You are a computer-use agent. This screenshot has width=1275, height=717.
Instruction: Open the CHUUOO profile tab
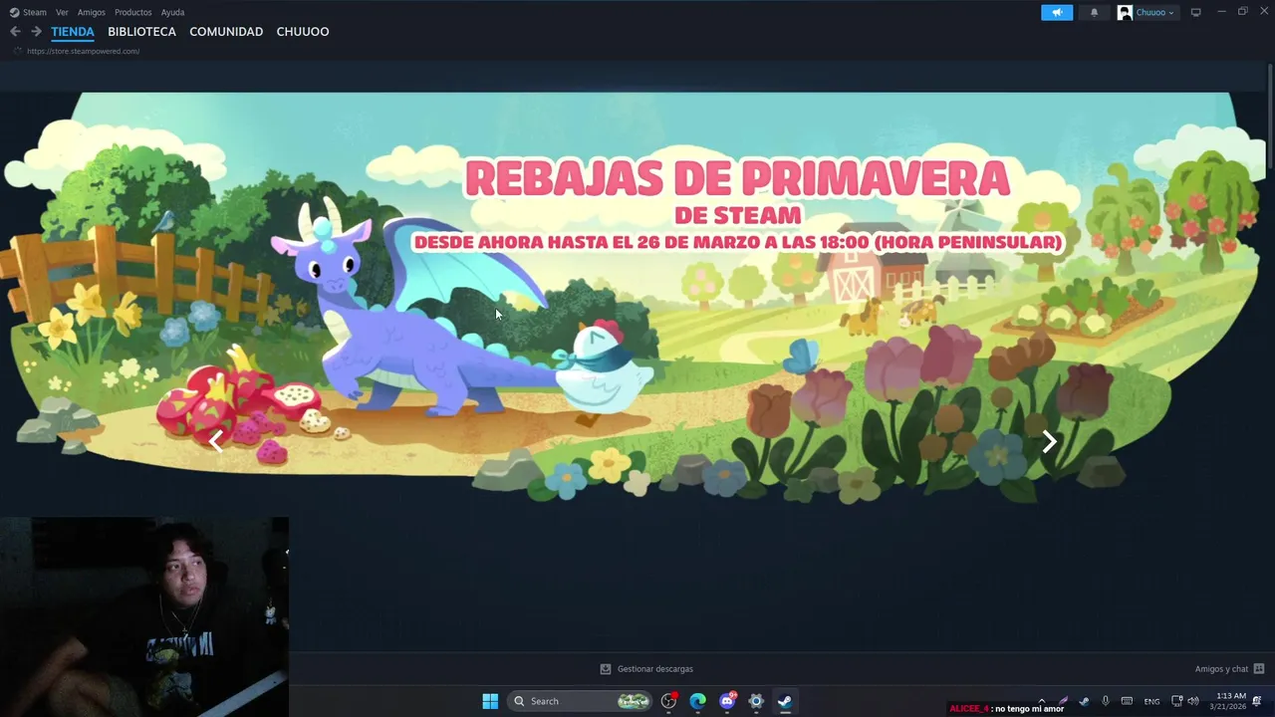tap(303, 32)
